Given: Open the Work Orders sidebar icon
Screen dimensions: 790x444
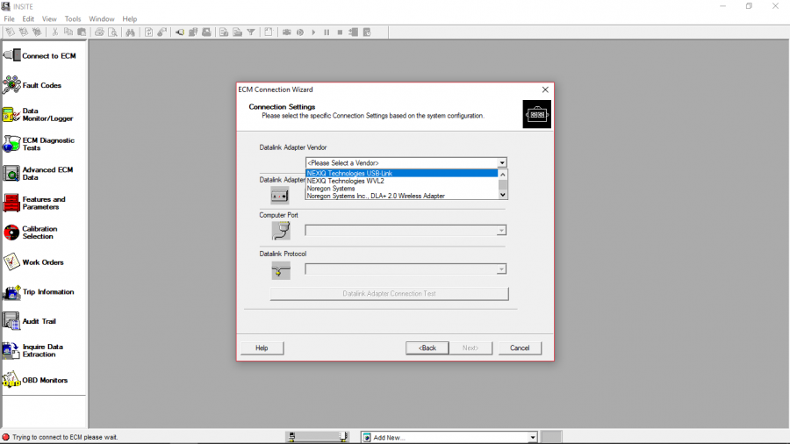Looking at the screenshot, I should pyautogui.click(x=11, y=261).
